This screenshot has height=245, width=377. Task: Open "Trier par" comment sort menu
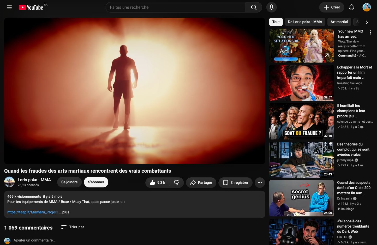pos(73,227)
